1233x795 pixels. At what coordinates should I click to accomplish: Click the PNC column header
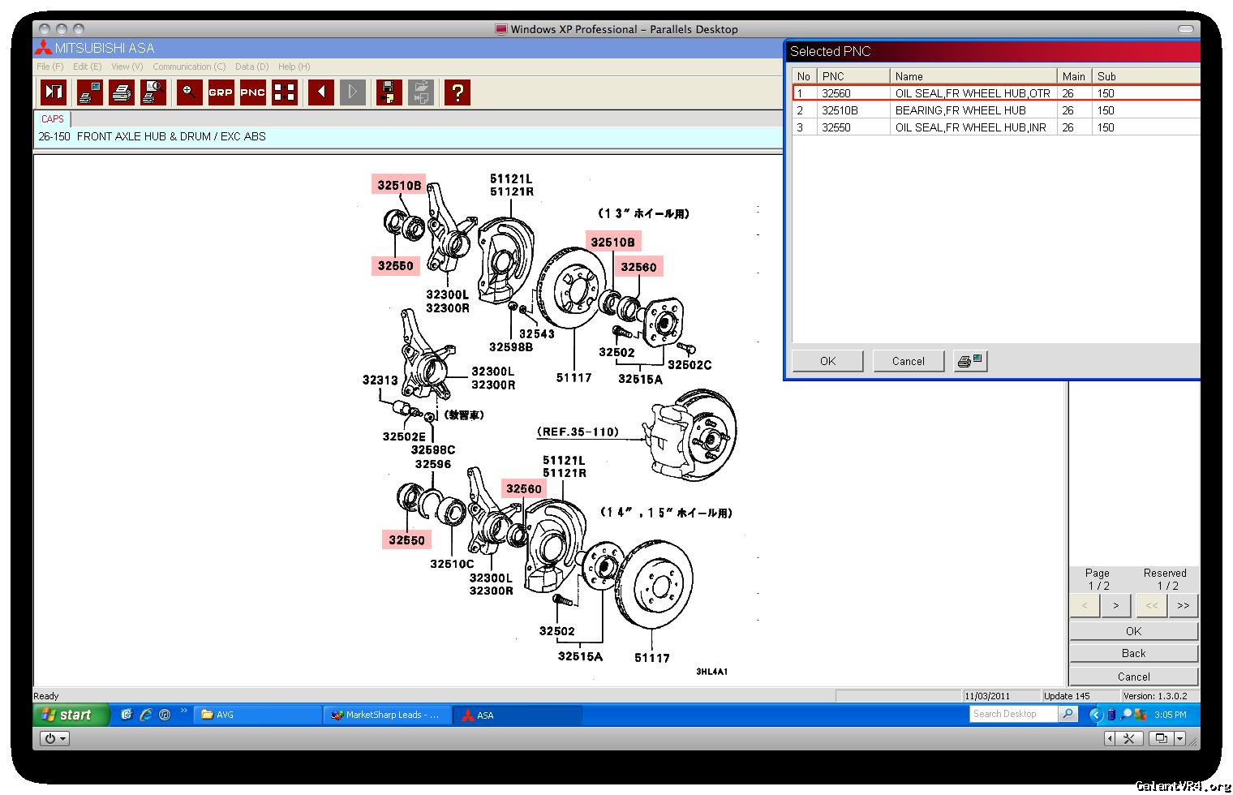(853, 76)
